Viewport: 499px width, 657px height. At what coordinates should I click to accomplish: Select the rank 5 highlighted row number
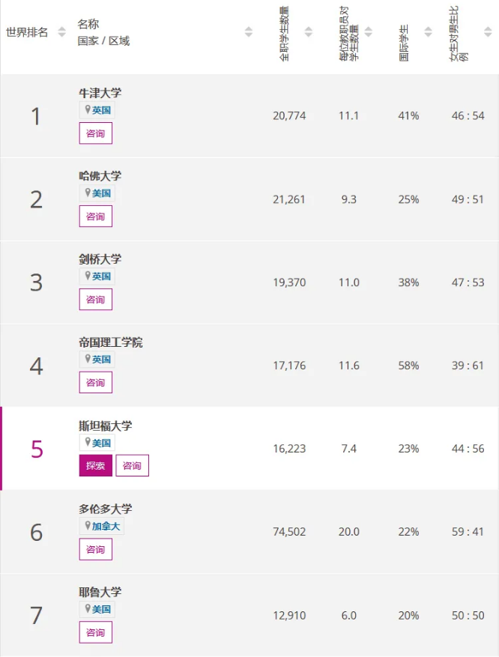click(37, 449)
